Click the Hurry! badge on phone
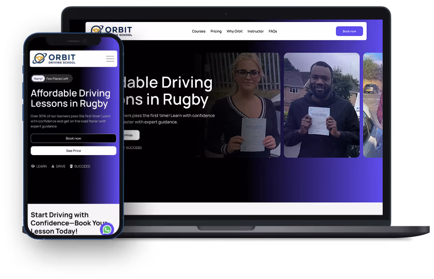The height and width of the screenshot is (279, 434). 38,78
